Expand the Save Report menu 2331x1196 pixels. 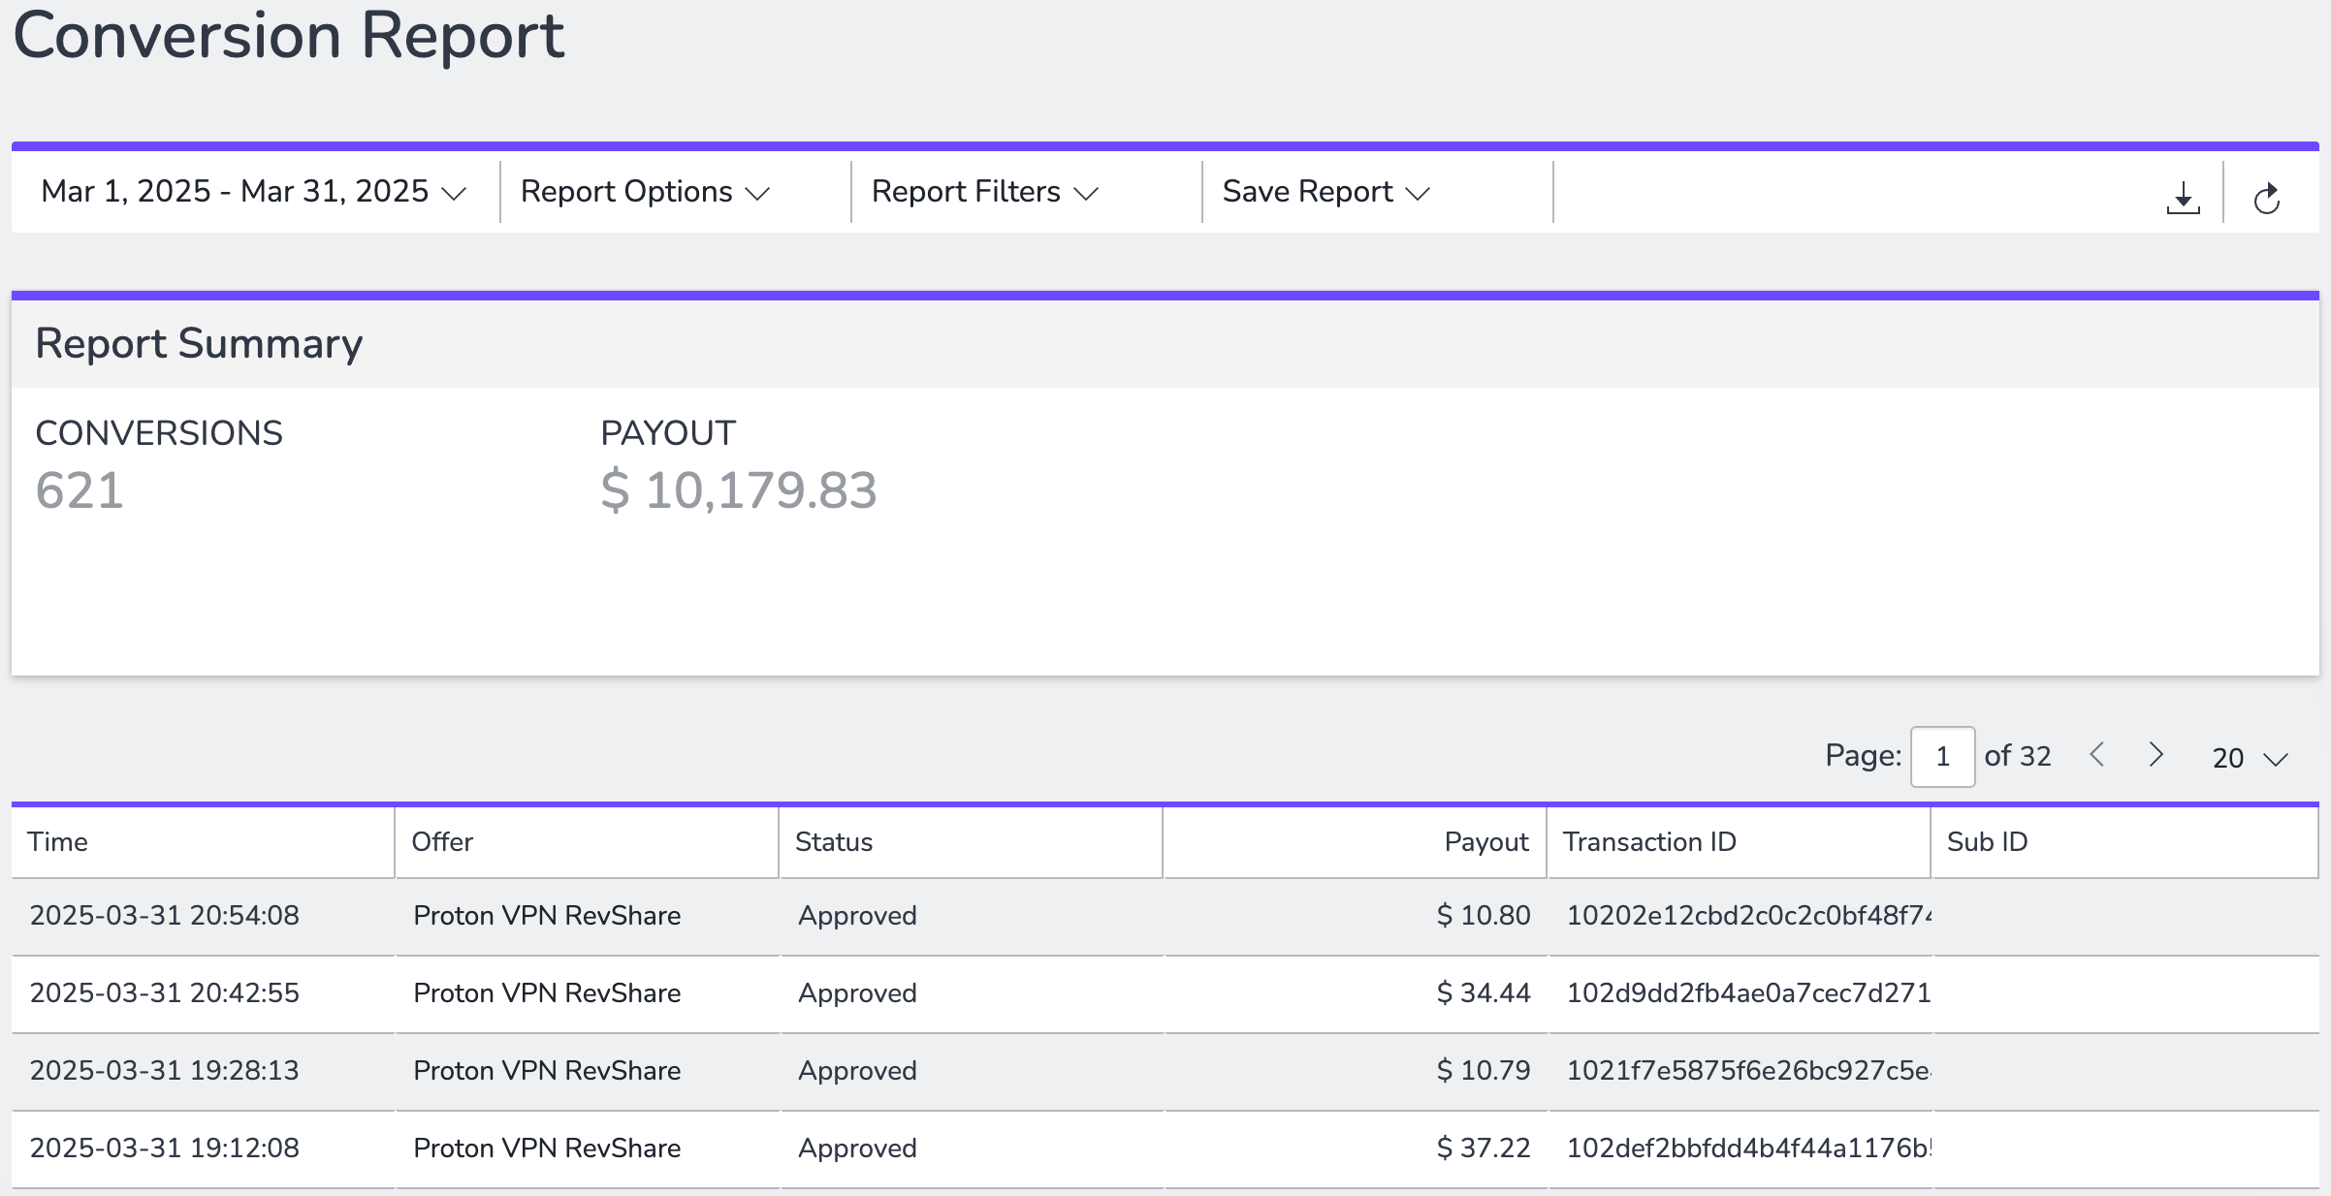(1325, 192)
